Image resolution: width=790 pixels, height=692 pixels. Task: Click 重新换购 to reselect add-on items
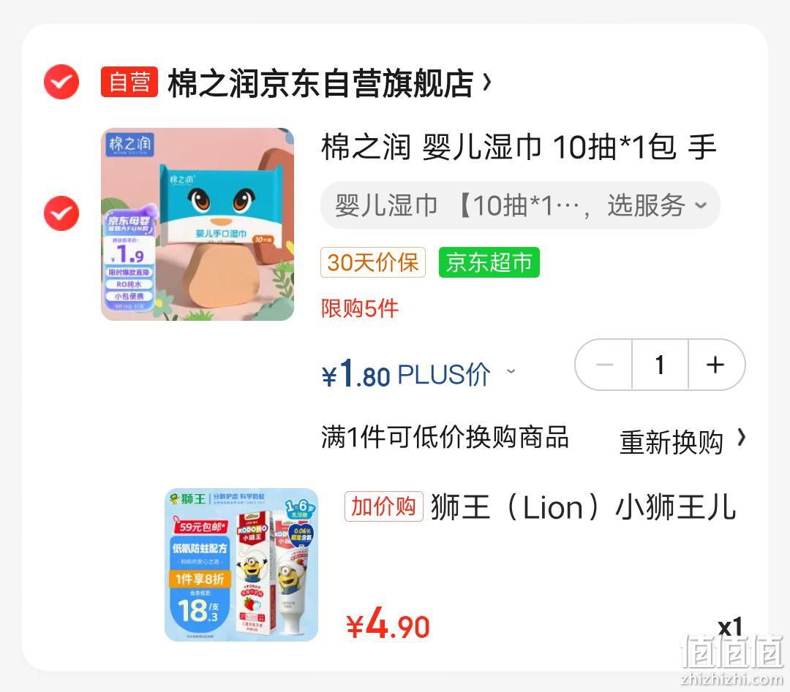(x=671, y=442)
